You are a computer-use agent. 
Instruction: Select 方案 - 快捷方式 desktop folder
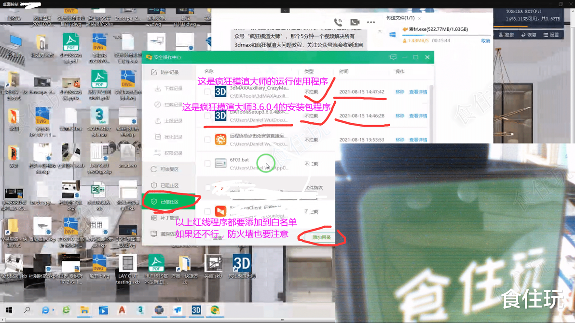pos(184,269)
